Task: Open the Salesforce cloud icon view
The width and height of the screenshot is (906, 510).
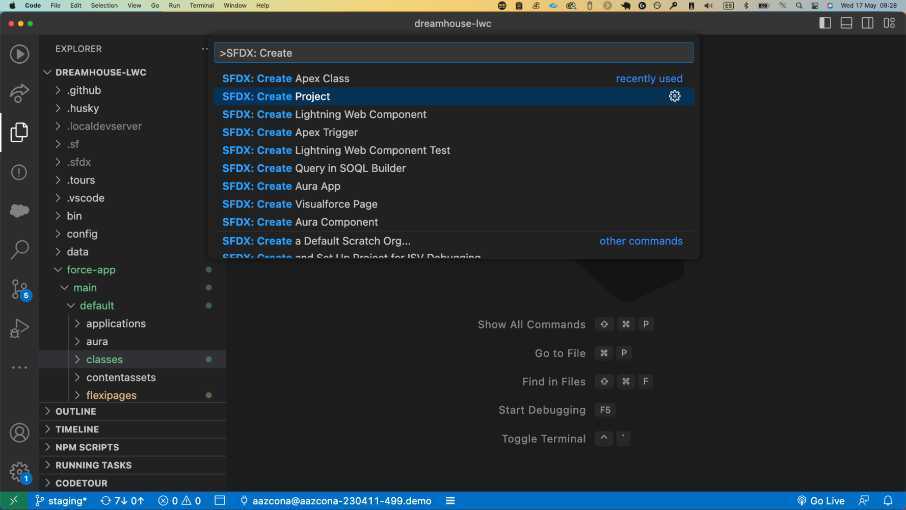Action: pyautogui.click(x=19, y=210)
